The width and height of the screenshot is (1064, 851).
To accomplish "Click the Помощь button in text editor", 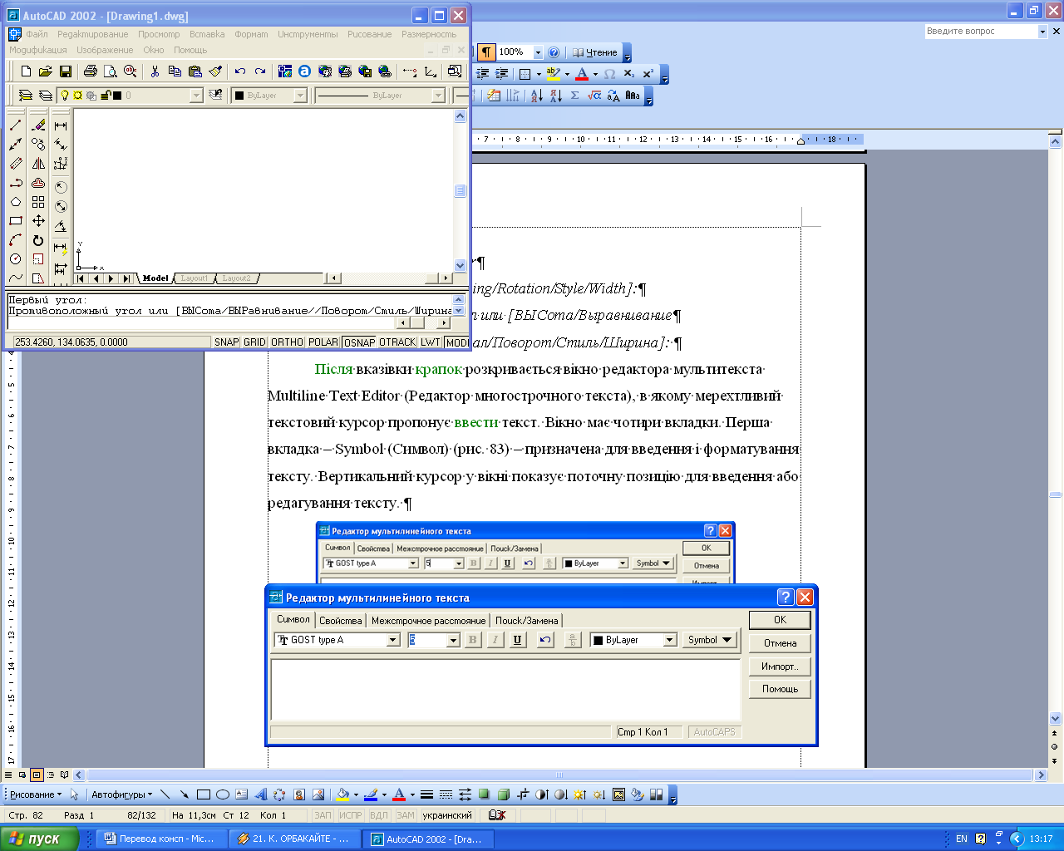I will tap(780, 689).
